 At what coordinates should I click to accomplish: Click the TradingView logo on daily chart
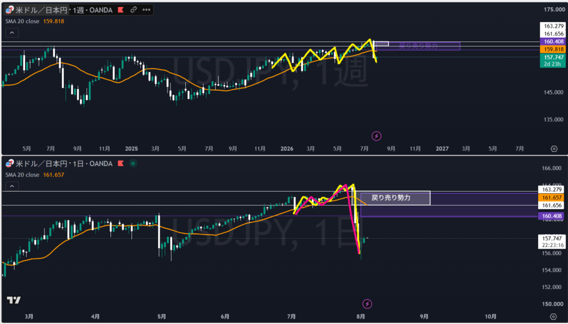click(14, 300)
